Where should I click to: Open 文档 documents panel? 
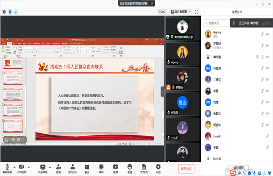(x=144, y=167)
